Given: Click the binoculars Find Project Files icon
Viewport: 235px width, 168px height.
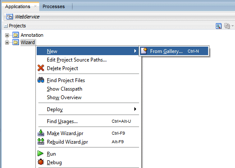Looking at the screenshot, I should coord(41,80).
